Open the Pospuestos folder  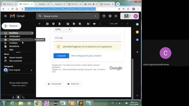coord(17,40)
